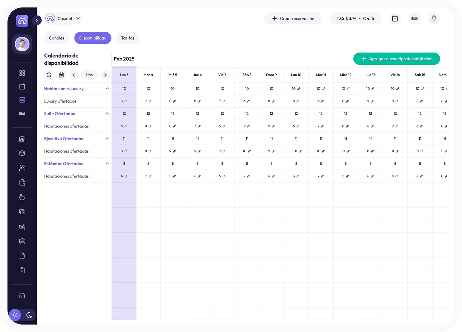
Task: Collapse the Habitaciones Luxury section
Action: [x=107, y=89]
